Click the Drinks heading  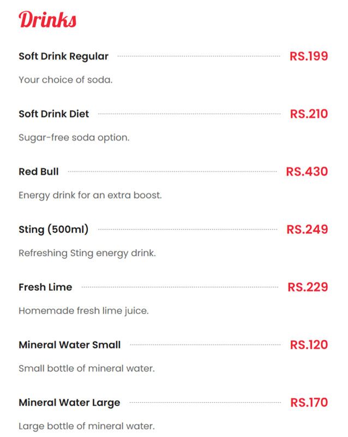47,20
